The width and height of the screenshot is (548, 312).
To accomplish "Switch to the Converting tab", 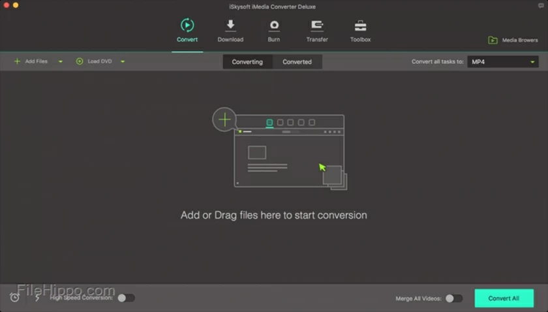I will click(x=247, y=62).
